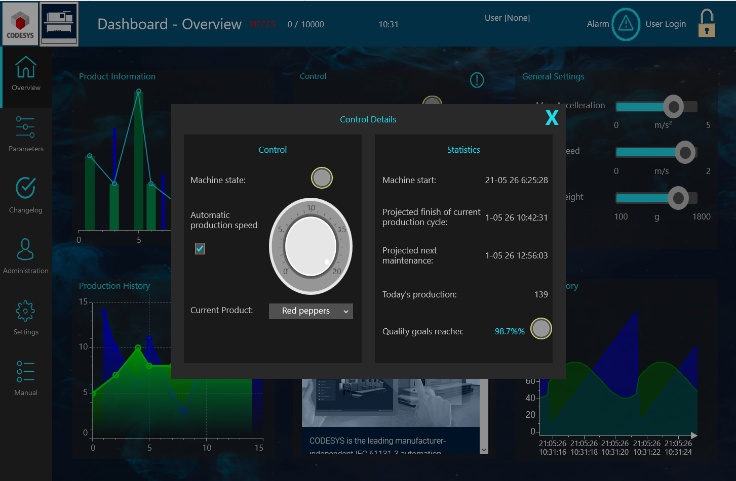Uncheck the Automatic production speed checkbox
This screenshot has height=481, width=736.
pos(200,248)
